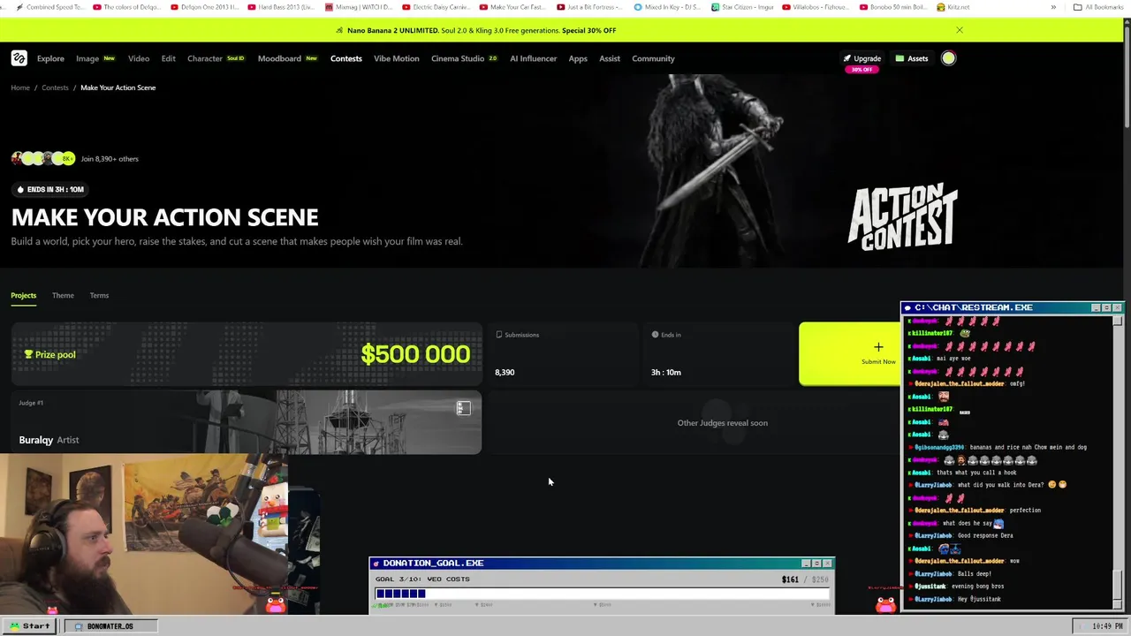Open the Video menu
Image resolution: width=1131 pixels, height=636 pixels.
[x=139, y=58]
